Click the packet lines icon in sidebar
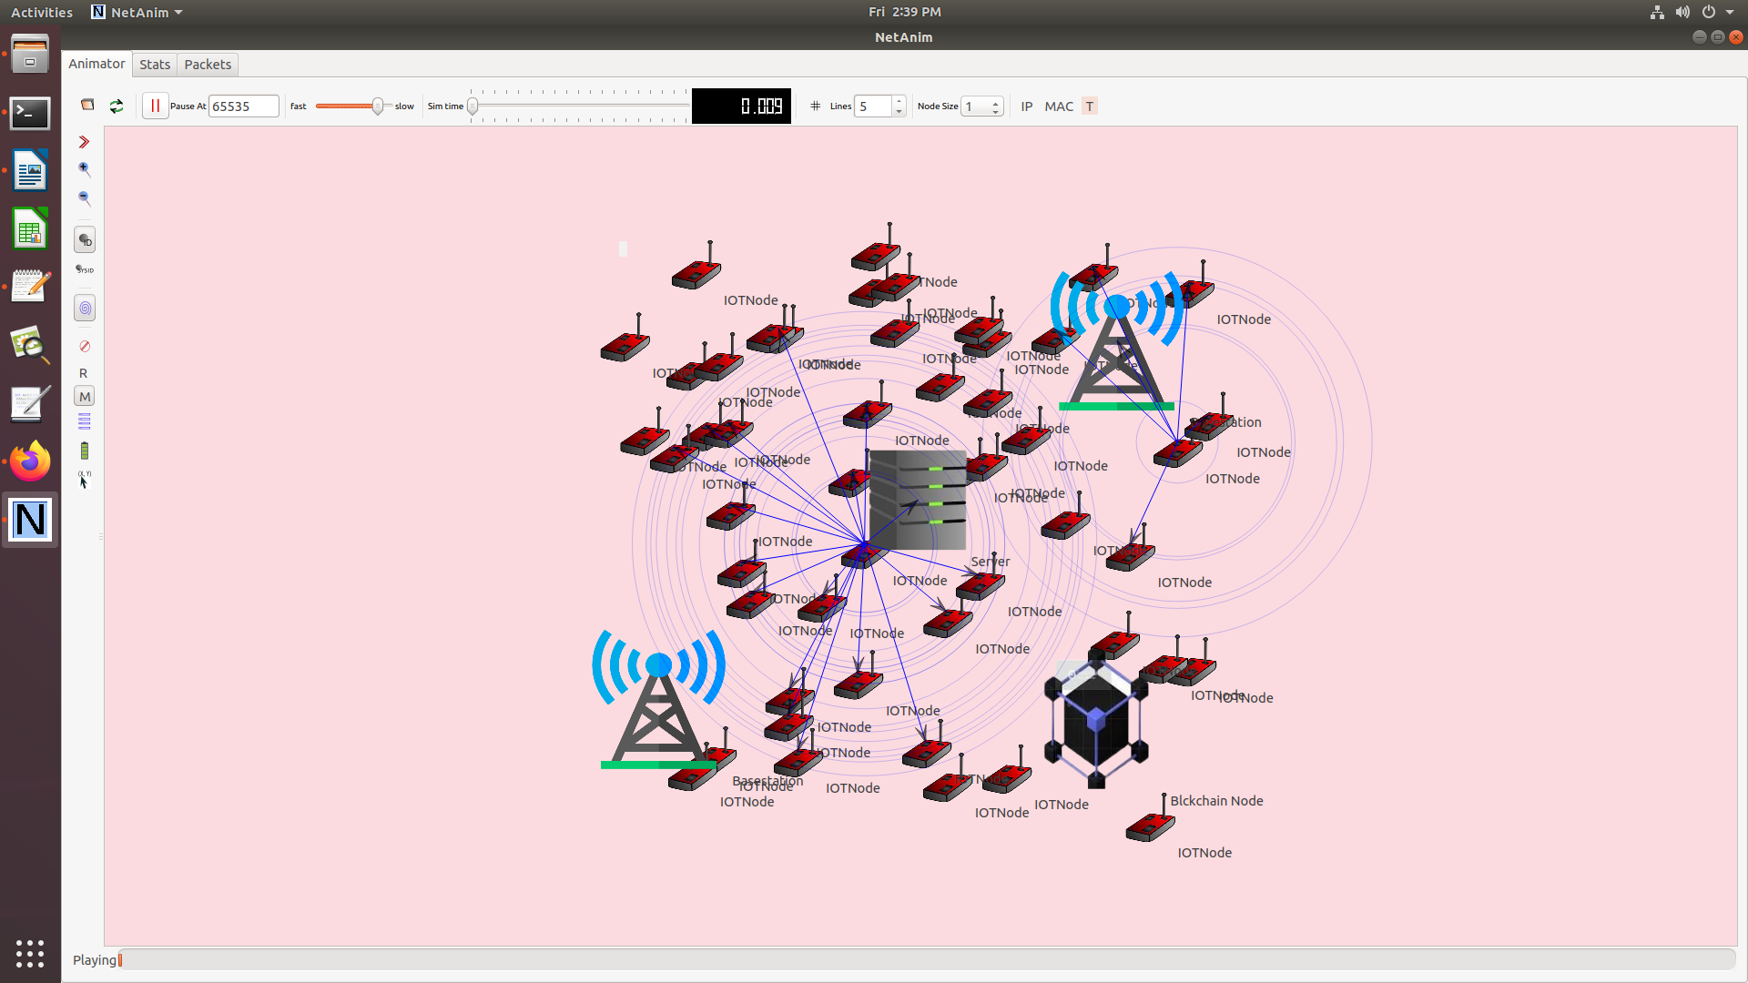 pyautogui.click(x=85, y=421)
